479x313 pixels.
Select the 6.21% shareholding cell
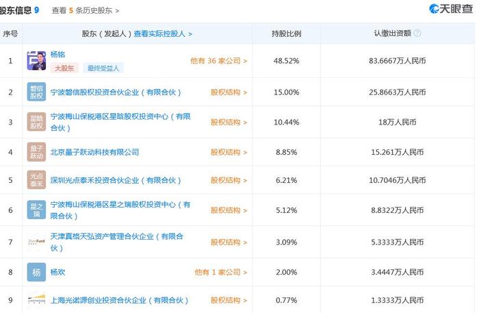pos(287,180)
